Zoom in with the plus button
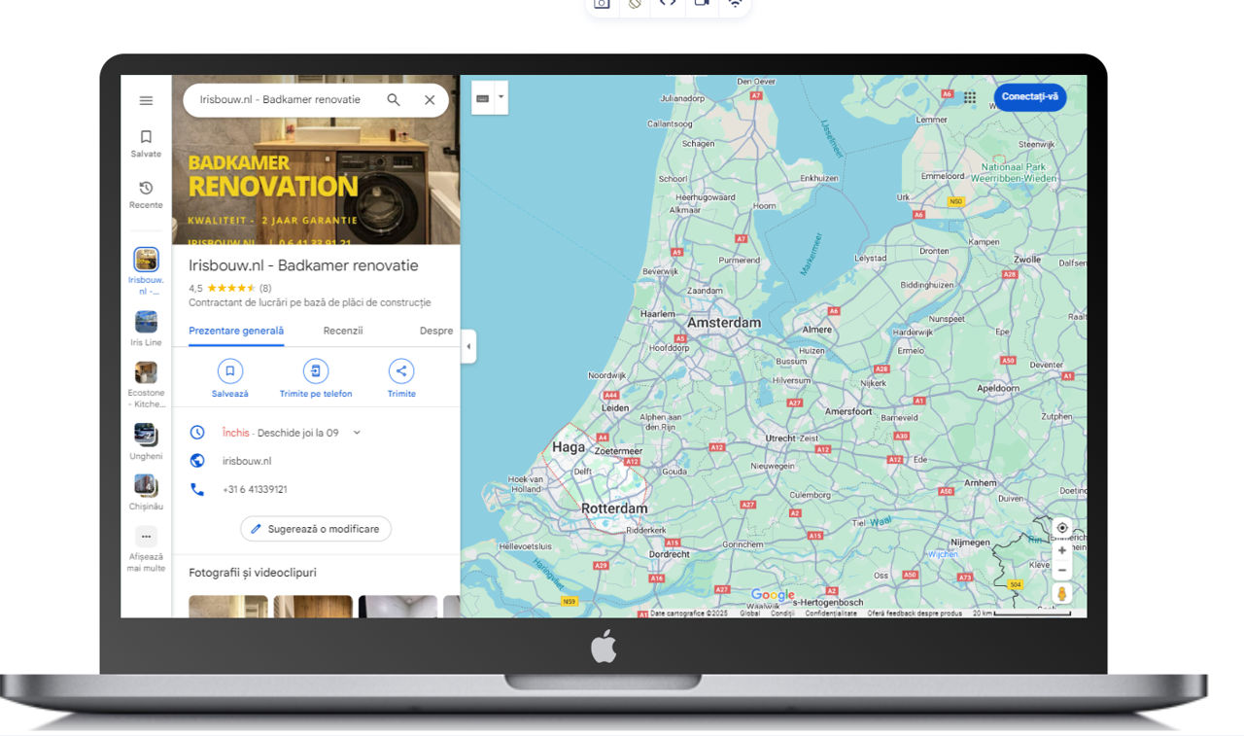The height and width of the screenshot is (736, 1244). pos(1062,550)
